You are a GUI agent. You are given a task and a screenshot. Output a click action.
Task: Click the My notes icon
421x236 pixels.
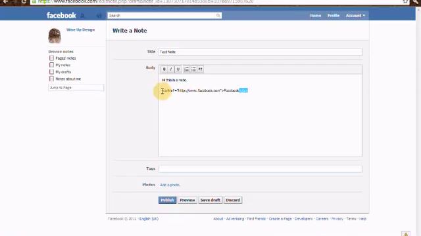(51, 65)
